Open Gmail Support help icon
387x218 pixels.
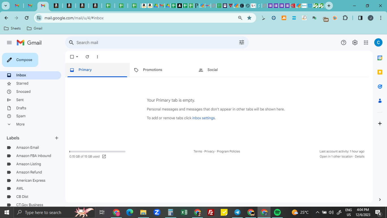pyautogui.click(x=344, y=43)
